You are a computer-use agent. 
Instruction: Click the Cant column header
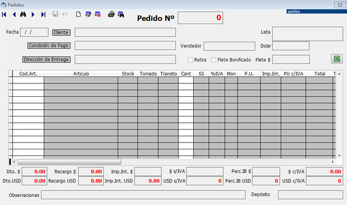coord(186,74)
